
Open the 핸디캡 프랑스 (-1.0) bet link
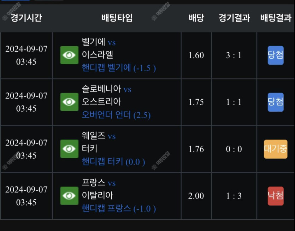point(119,208)
